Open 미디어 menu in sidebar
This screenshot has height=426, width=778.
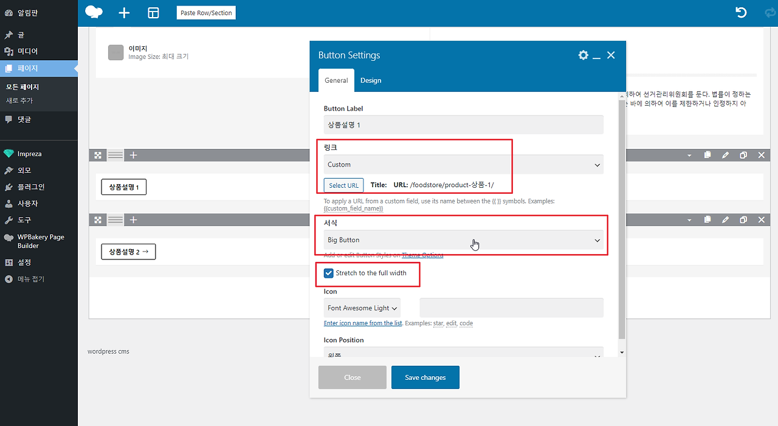[x=39, y=52]
